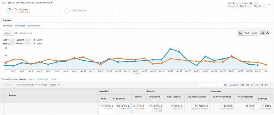Image resolution: width=274 pixels, height=115 pixels.
Task: Click the table search input field
Action: click(x=211, y=85)
